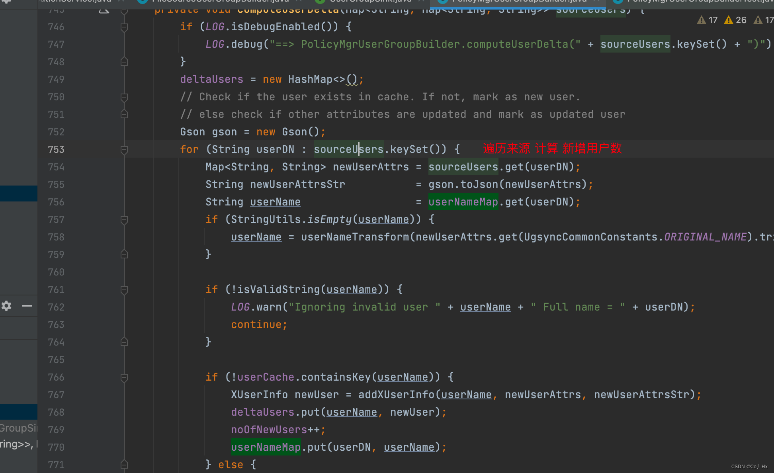The height and width of the screenshot is (473, 774).
Task: Click highlighted 'userNameMap' on line 770
Action: (266, 447)
